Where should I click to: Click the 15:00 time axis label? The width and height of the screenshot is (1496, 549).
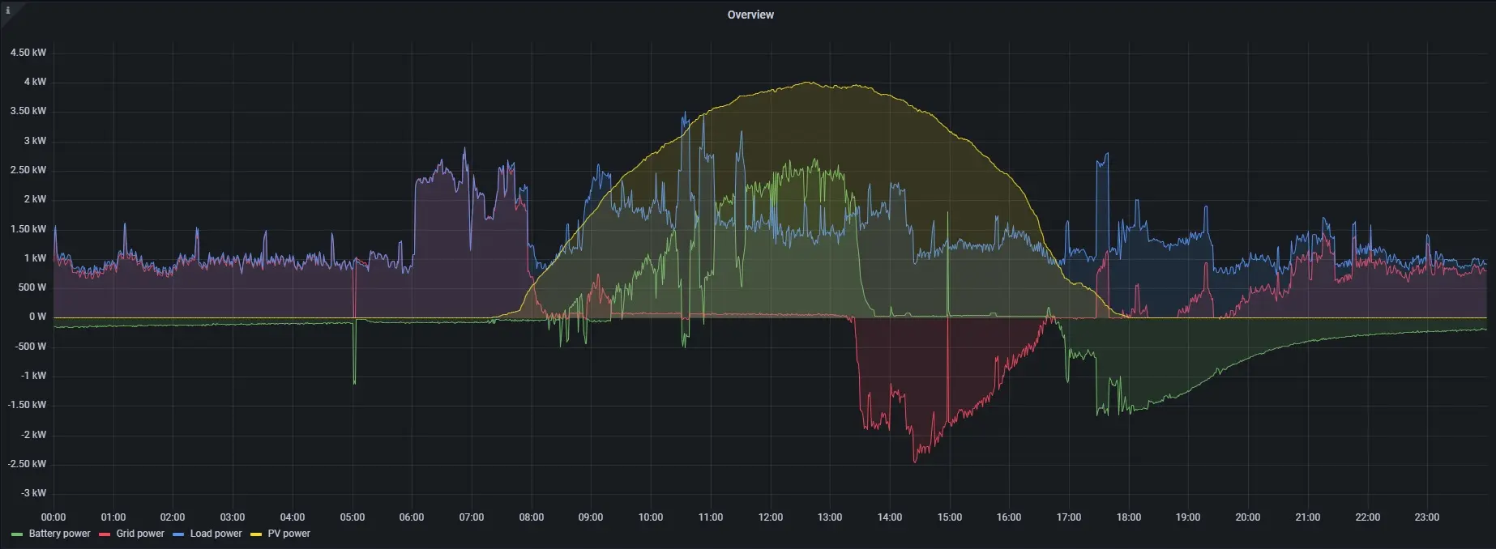(x=950, y=517)
